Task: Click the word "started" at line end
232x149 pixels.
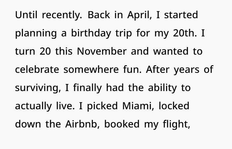Action: coord(181,15)
